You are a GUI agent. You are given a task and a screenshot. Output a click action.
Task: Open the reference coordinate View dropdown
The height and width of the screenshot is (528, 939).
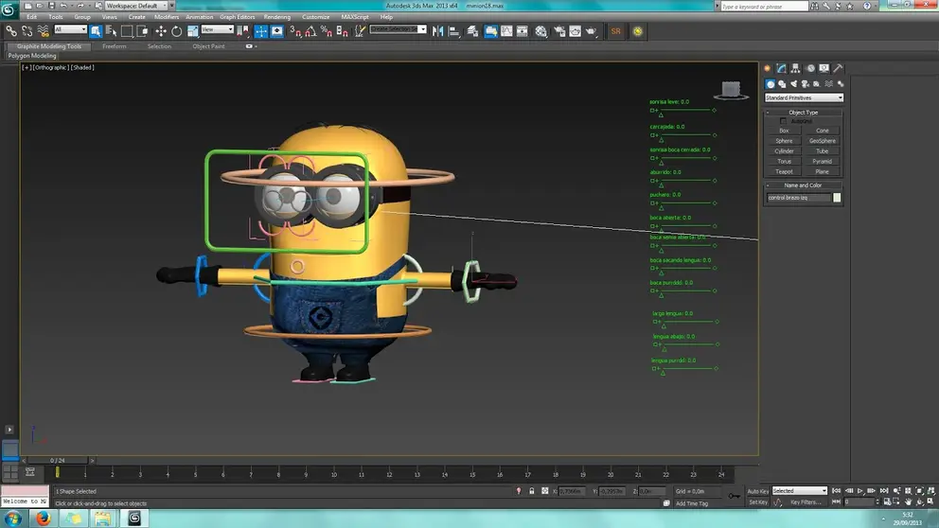(x=218, y=29)
